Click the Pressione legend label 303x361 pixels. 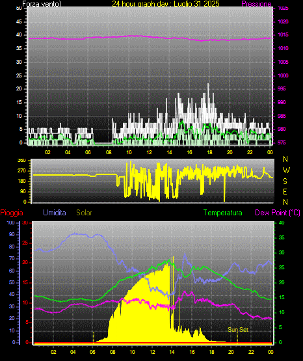pyautogui.click(x=256, y=4)
